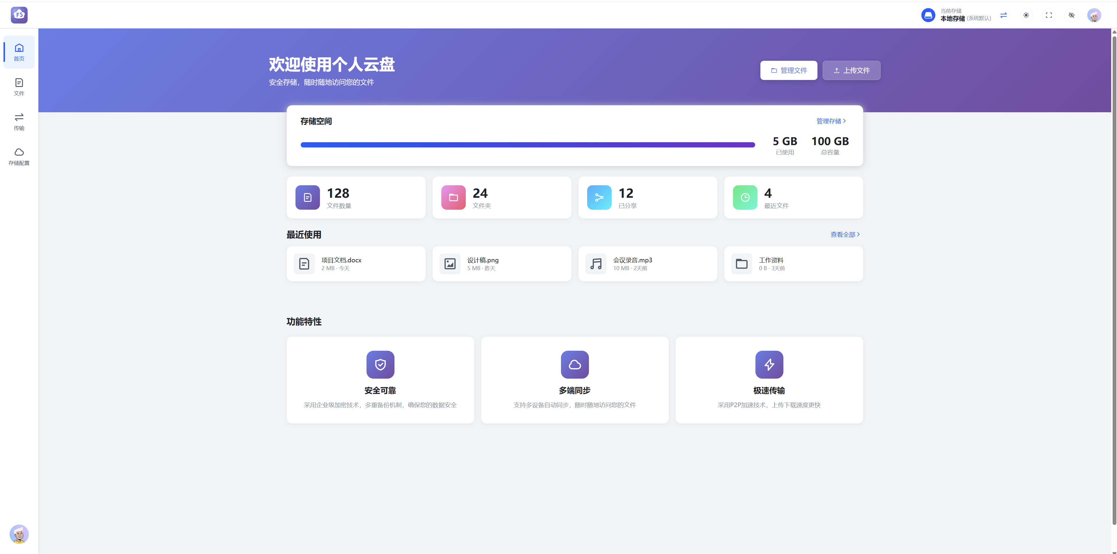The height and width of the screenshot is (554, 1117).
Task: Open the 会议录音.mp3 music file icon
Action: point(596,264)
